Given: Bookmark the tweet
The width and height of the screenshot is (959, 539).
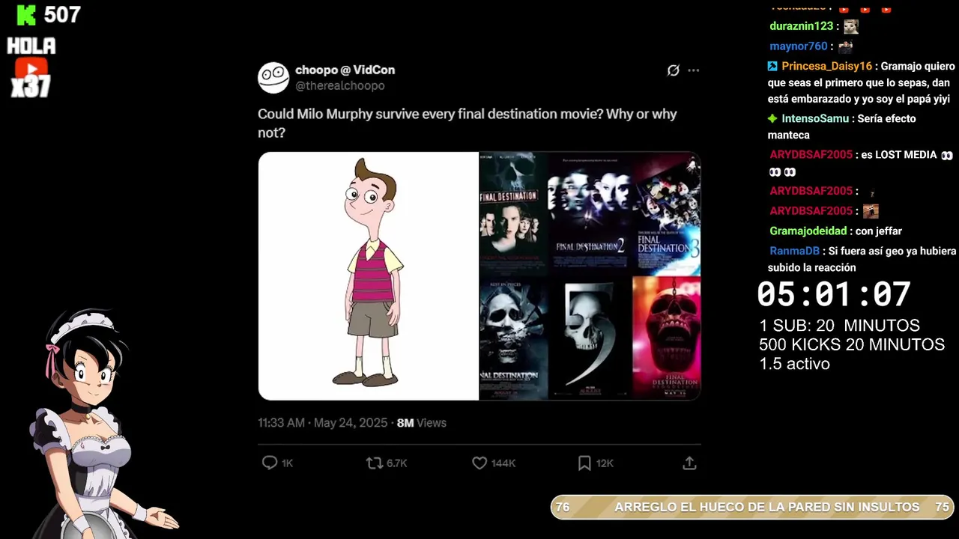Looking at the screenshot, I should click(x=584, y=463).
